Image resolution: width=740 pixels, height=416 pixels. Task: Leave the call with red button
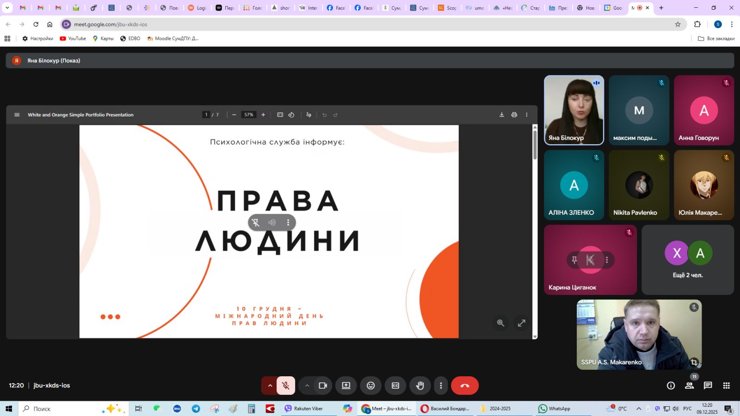(x=465, y=385)
